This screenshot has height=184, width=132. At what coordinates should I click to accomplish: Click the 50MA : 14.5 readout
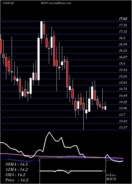pyautogui.click(x=16, y=164)
